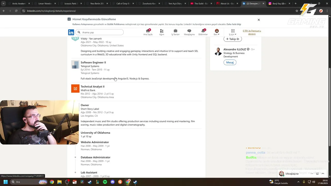The image size is (331, 186).
Task: Click the Takip Et button
Action: click(232, 39)
